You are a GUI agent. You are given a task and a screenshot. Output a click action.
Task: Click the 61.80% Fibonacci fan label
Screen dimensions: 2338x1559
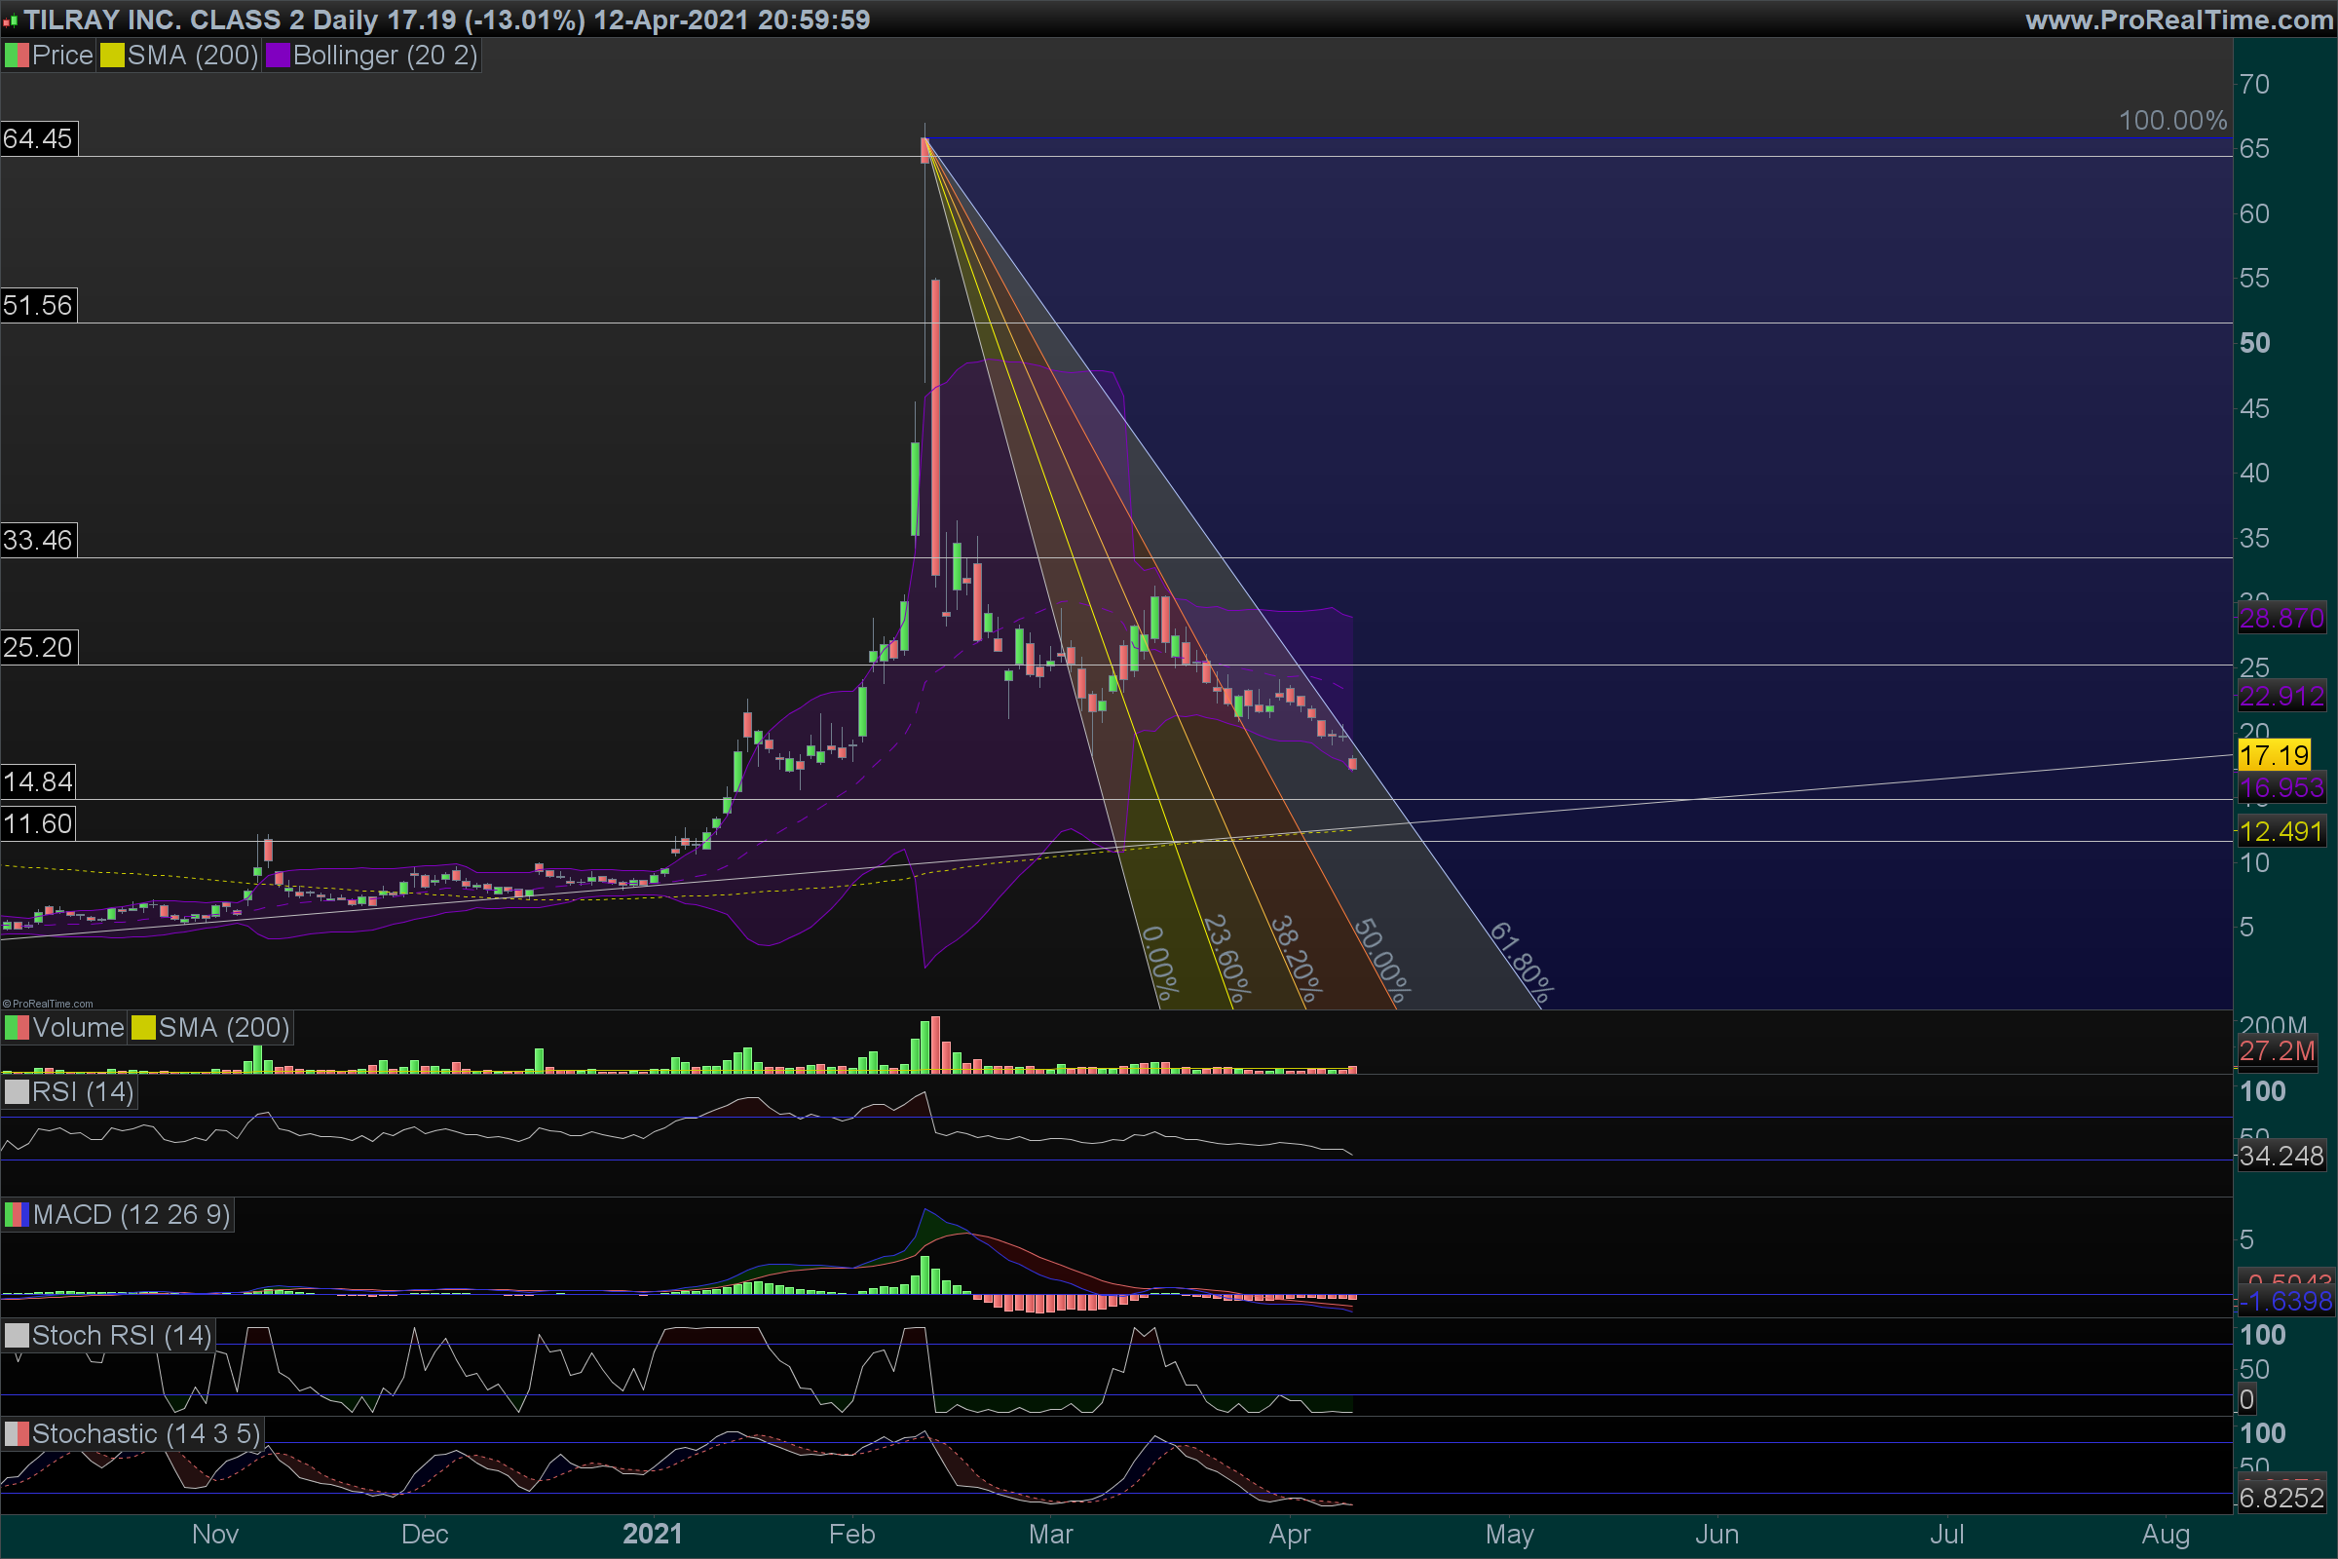1521,962
